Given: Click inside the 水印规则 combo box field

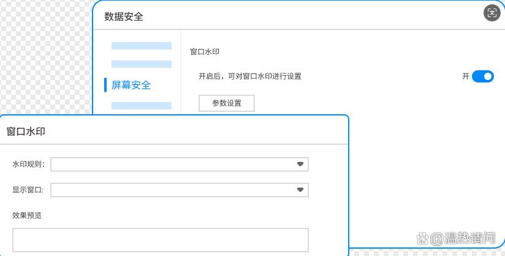Looking at the screenshot, I should (172, 164).
